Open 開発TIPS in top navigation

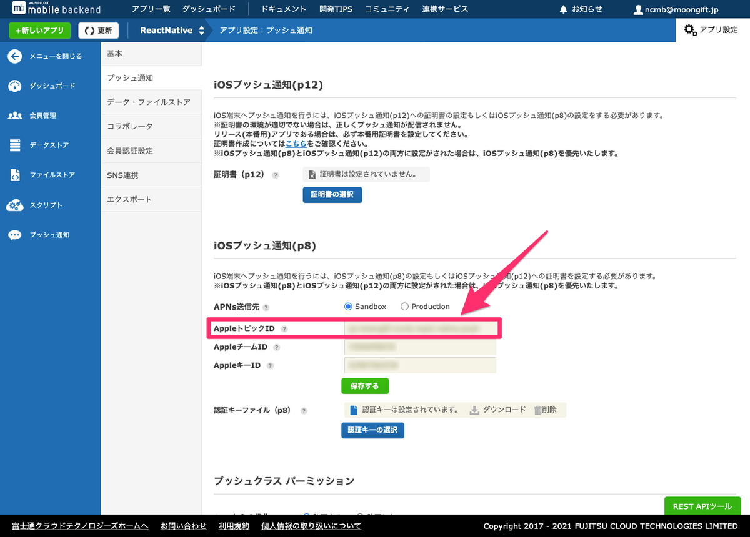click(x=336, y=9)
